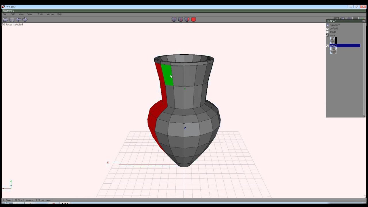Click the Redo right arrow icon
The image size is (368, 207).
click(x=25, y=20)
